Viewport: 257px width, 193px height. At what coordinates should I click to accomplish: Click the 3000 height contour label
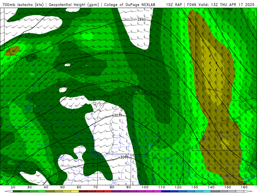pos(115,82)
